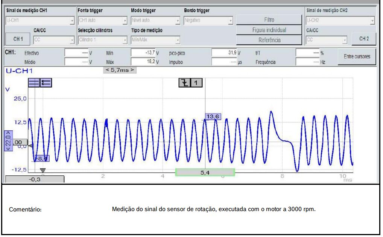
Task: Expand the Modo trigger dropdown
Action: (x=155, y=21)
